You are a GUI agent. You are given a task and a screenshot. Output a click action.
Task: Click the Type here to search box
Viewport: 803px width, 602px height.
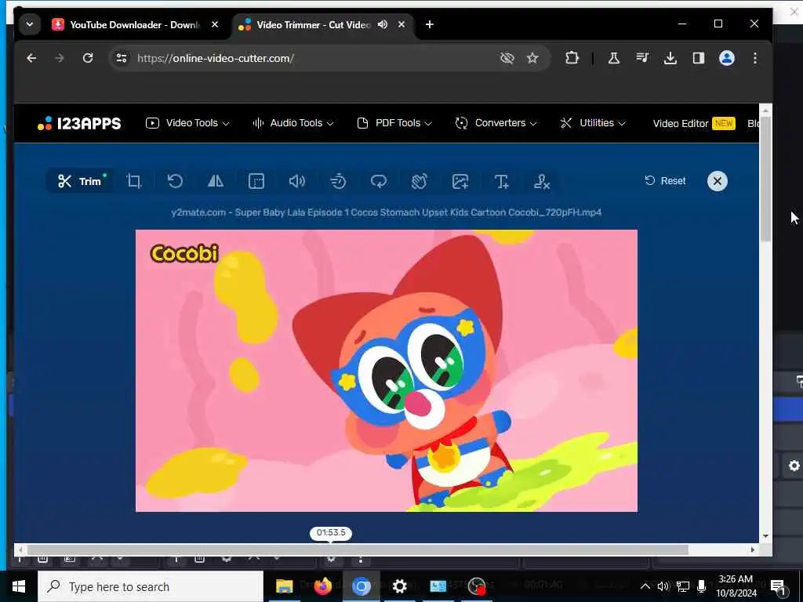click(x=151, y=586)
